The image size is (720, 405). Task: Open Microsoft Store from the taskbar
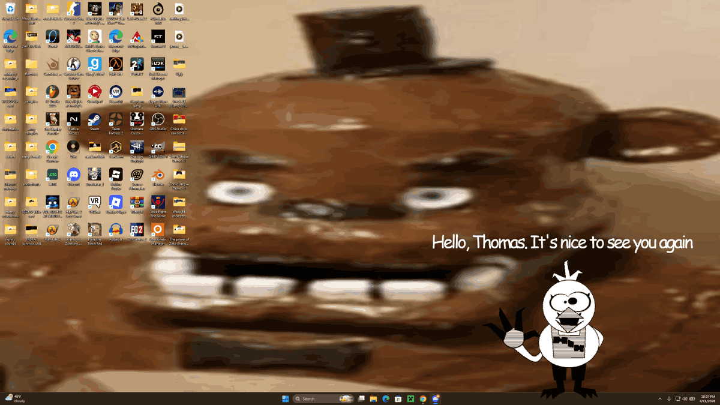pyautogui.click(x=398, y=398)
